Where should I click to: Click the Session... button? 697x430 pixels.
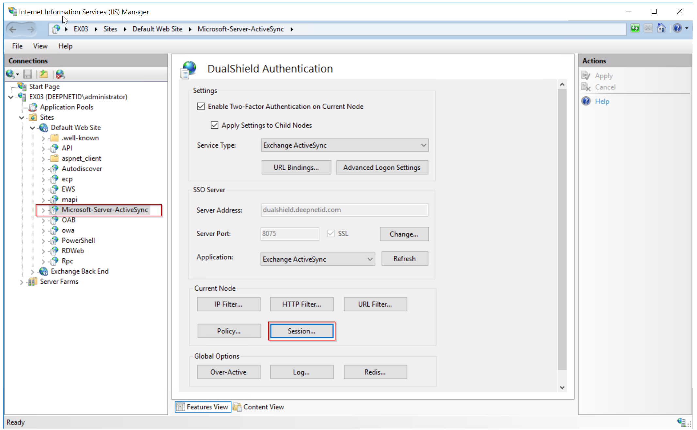(302, 331)
